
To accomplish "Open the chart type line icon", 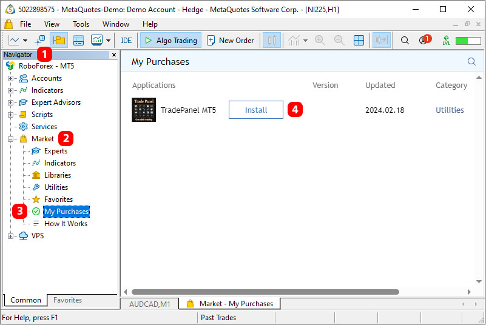I will tap(13, 41).
